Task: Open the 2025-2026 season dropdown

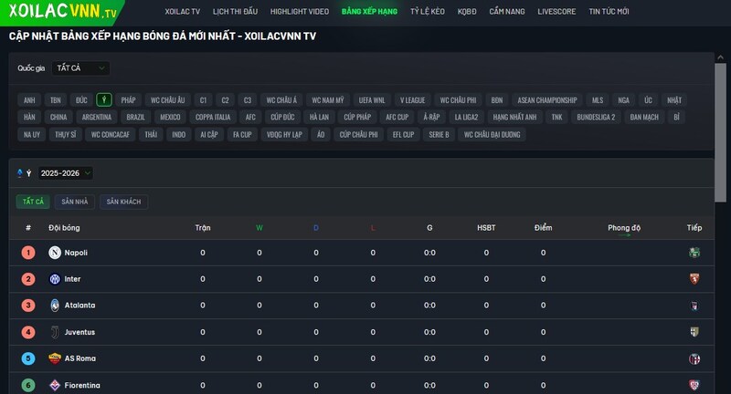Action: [x=66, y=173]
